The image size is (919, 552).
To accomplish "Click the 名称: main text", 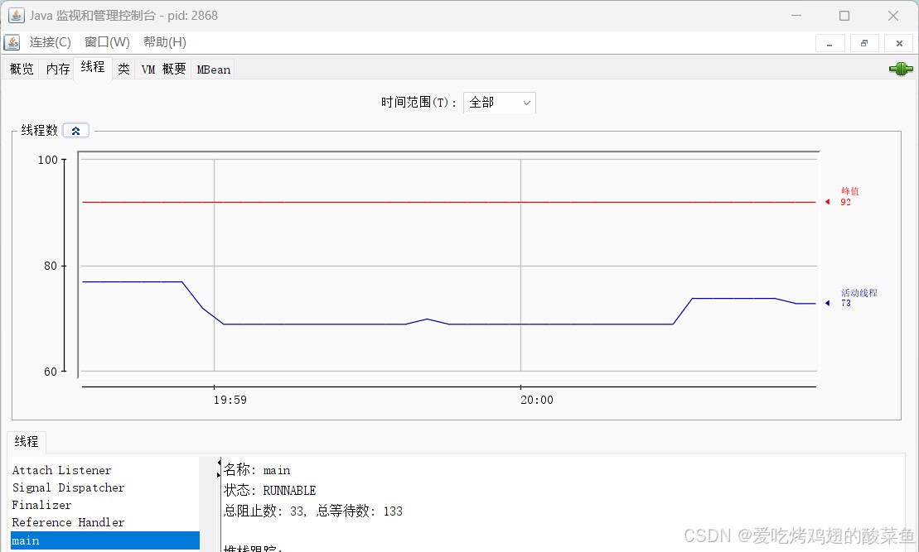I will pyautogui.click(x=257, y=470).
